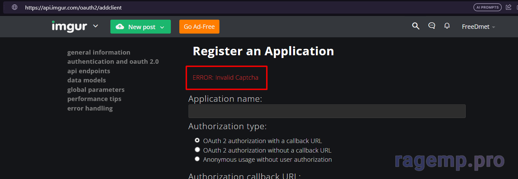The width and height of the screenshot is (518, 179).
Task: Open the notifications bell icon
Action: click(x=447, y=26)
